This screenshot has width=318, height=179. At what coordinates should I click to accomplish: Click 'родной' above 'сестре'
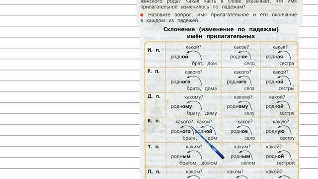coord(274,106)
